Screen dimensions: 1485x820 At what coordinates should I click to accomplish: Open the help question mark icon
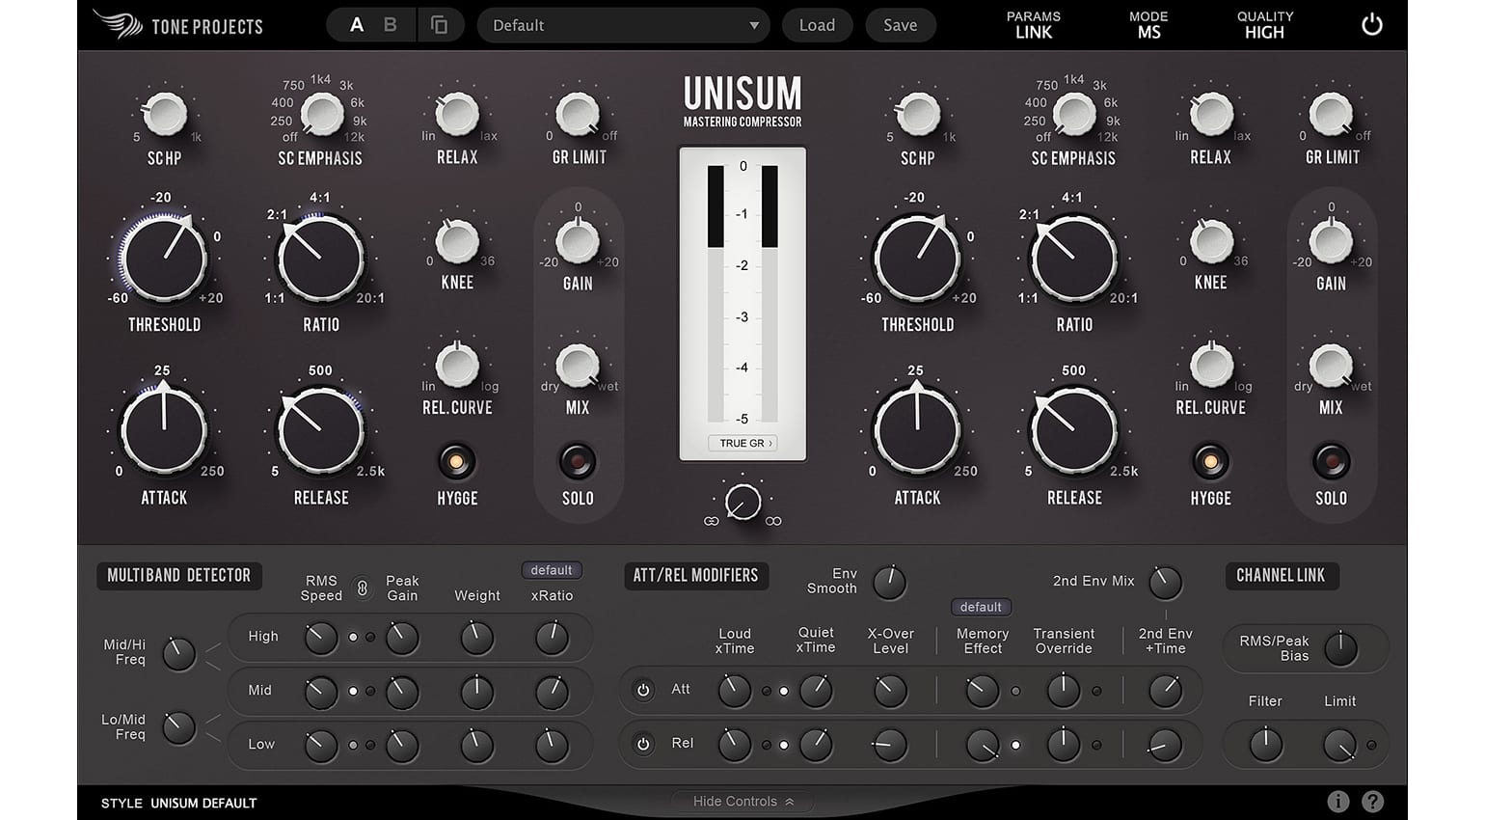pyautogui.click(x=1373, y=801)
